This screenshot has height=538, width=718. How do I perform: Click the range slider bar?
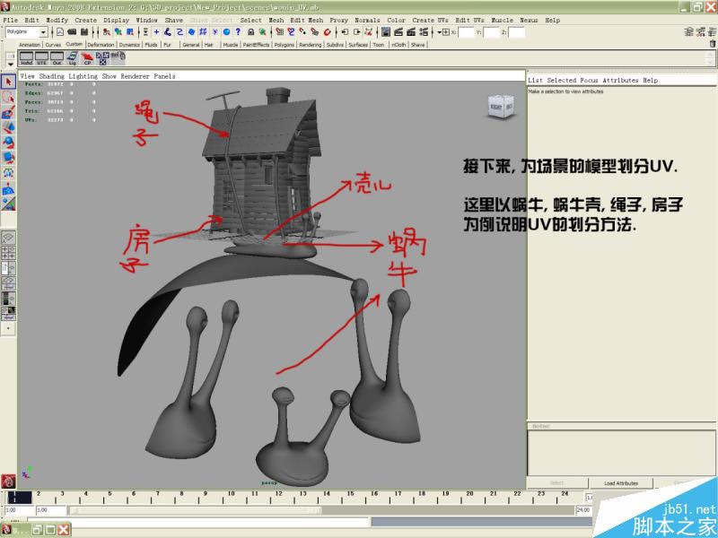[x=195, y=510]
